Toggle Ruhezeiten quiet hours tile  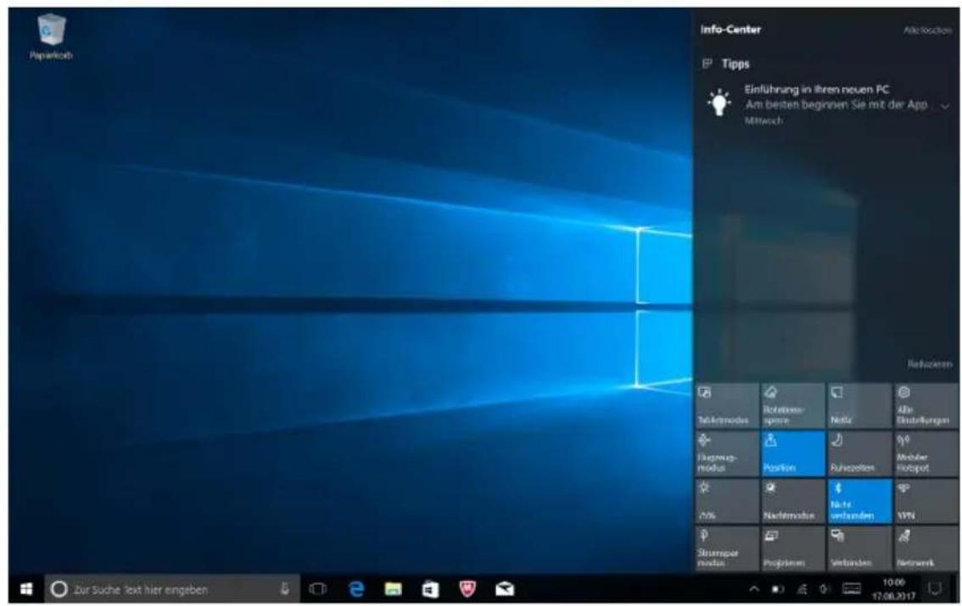[x=859, y=453]
